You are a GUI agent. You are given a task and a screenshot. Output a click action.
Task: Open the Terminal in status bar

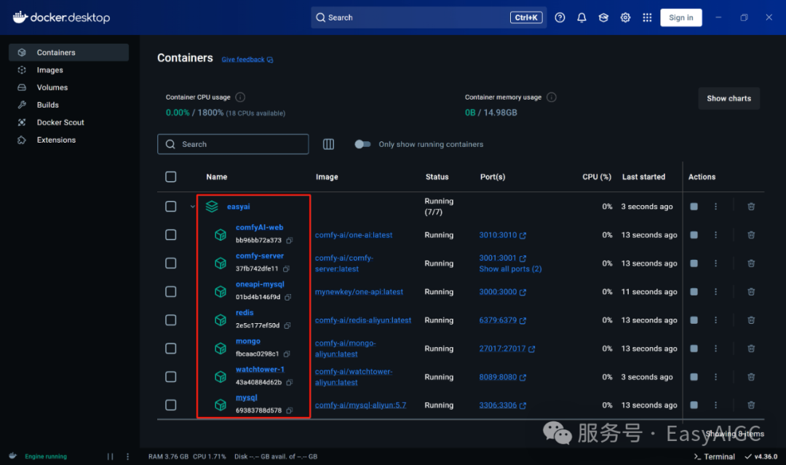714,456
